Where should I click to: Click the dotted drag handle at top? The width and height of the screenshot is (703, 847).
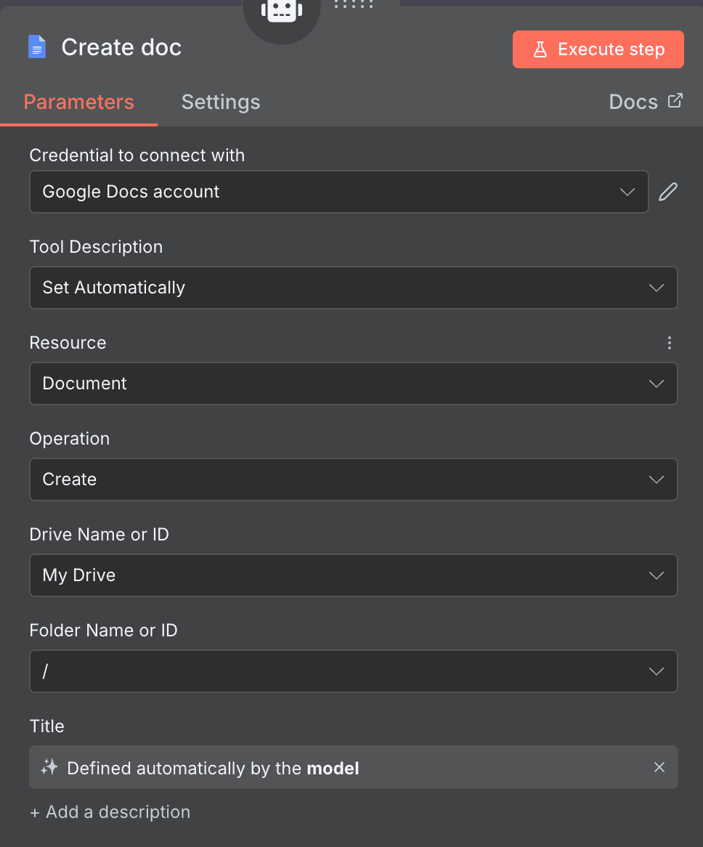(x=354, y=4)
